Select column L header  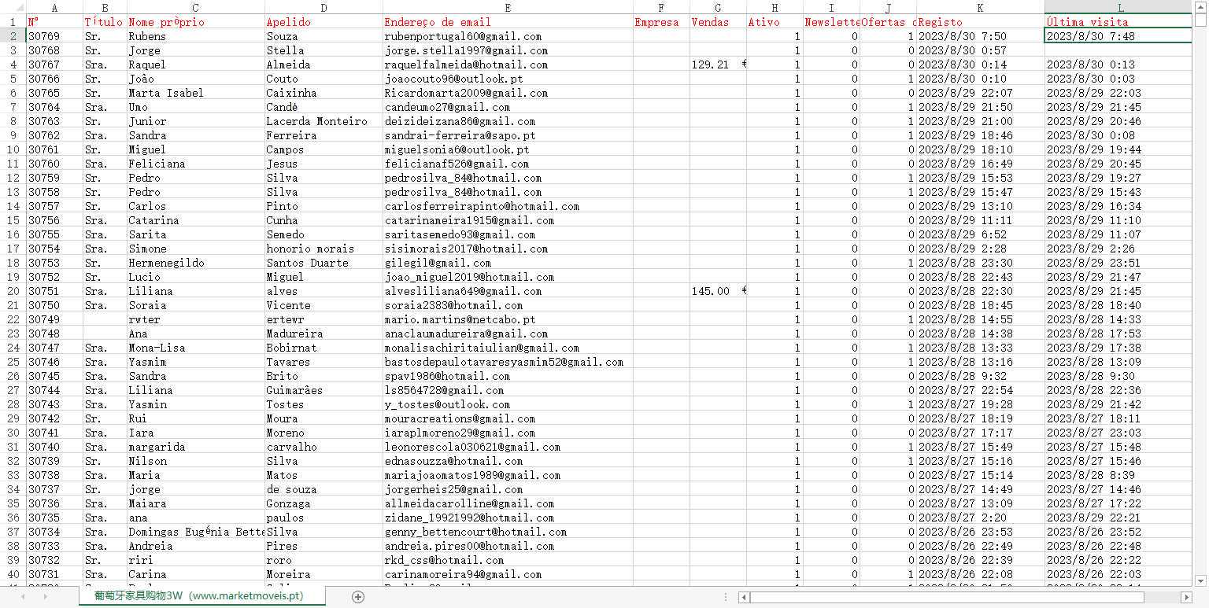point(1118,7)
